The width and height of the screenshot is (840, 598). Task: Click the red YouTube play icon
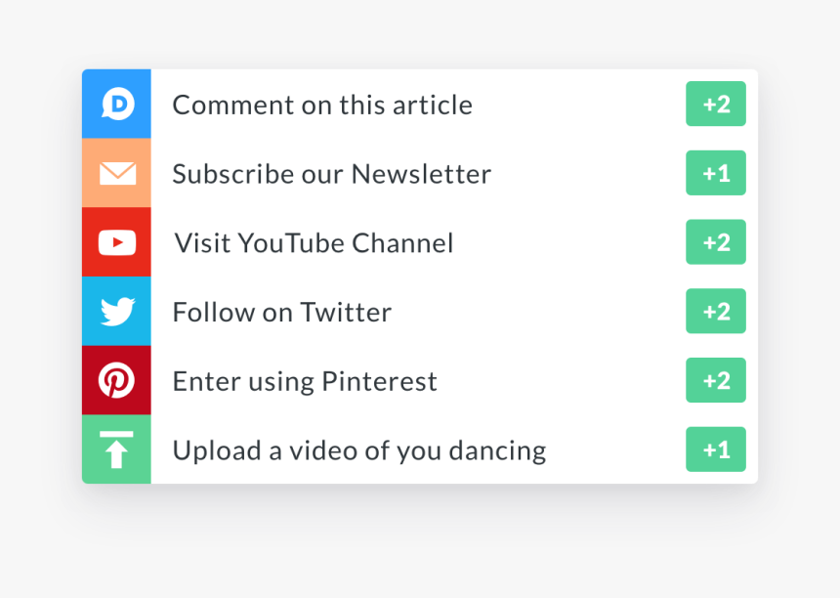click(x=116, y=241)
